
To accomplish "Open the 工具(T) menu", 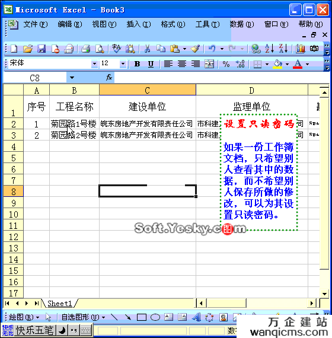I will (207, 24).
